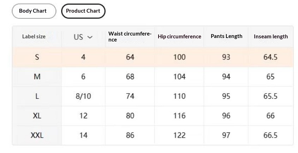
Task: Select the XXL size row label
Action: pyautogui.click(x=37, y=135)
